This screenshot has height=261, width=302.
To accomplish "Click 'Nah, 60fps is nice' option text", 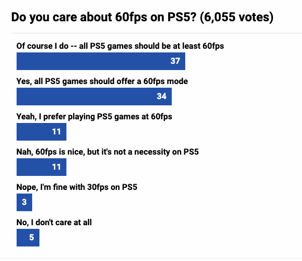I will tap(107, 152).
